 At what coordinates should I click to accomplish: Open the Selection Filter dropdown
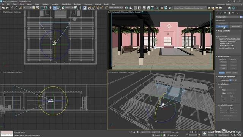point(27,8)
